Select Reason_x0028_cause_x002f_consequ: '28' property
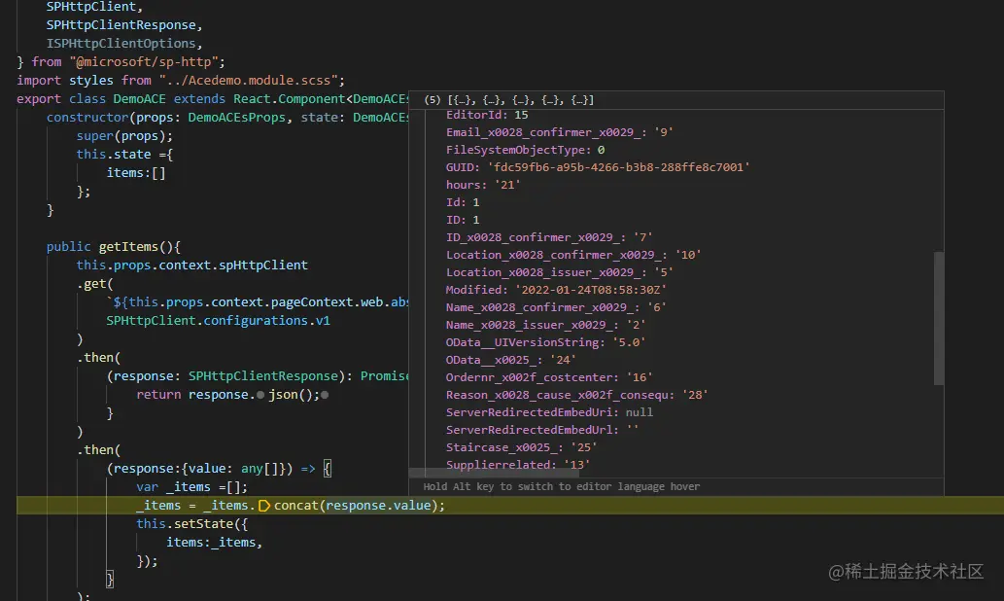This screenshot has width=1004, height=601. (577, 395)
